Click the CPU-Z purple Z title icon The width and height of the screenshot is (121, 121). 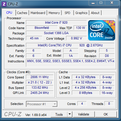tap(4, 4)
